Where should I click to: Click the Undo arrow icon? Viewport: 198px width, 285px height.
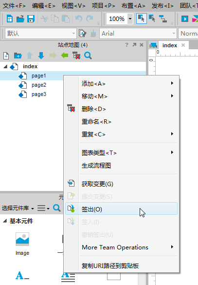click(x=79, y=19)
